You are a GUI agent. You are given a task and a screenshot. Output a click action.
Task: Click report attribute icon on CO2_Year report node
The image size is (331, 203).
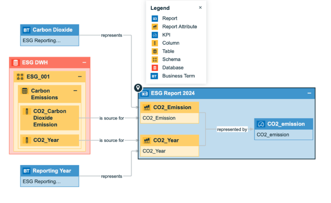pyautogui.click(x=147, y=141)
